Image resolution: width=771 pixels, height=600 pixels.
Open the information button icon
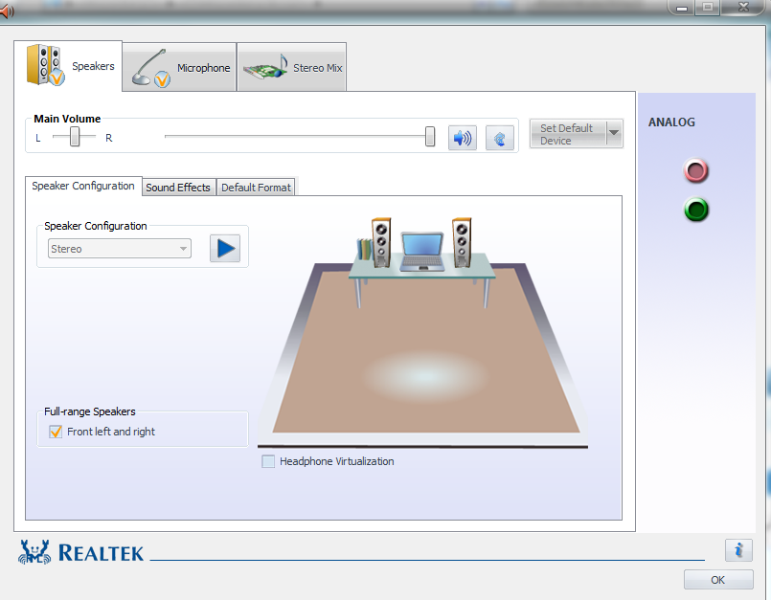pos(738,550)
